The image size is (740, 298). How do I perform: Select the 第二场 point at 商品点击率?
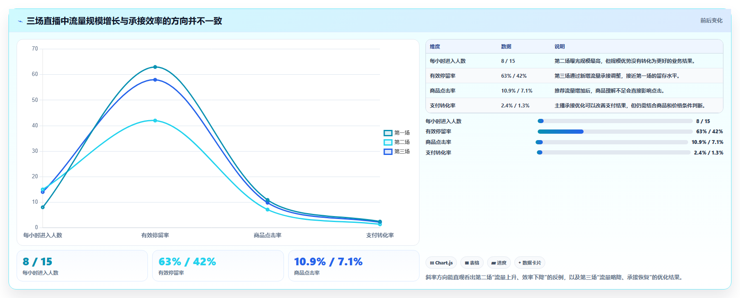pos(267,210)
